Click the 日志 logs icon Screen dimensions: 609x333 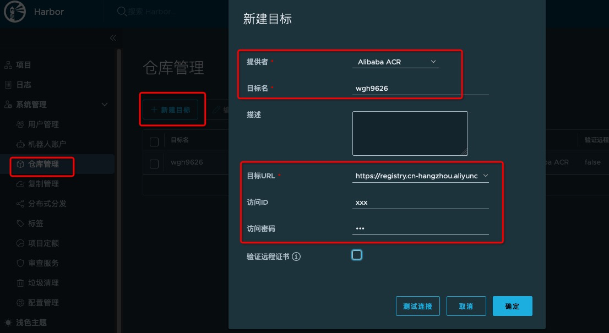tap(8, 85)
